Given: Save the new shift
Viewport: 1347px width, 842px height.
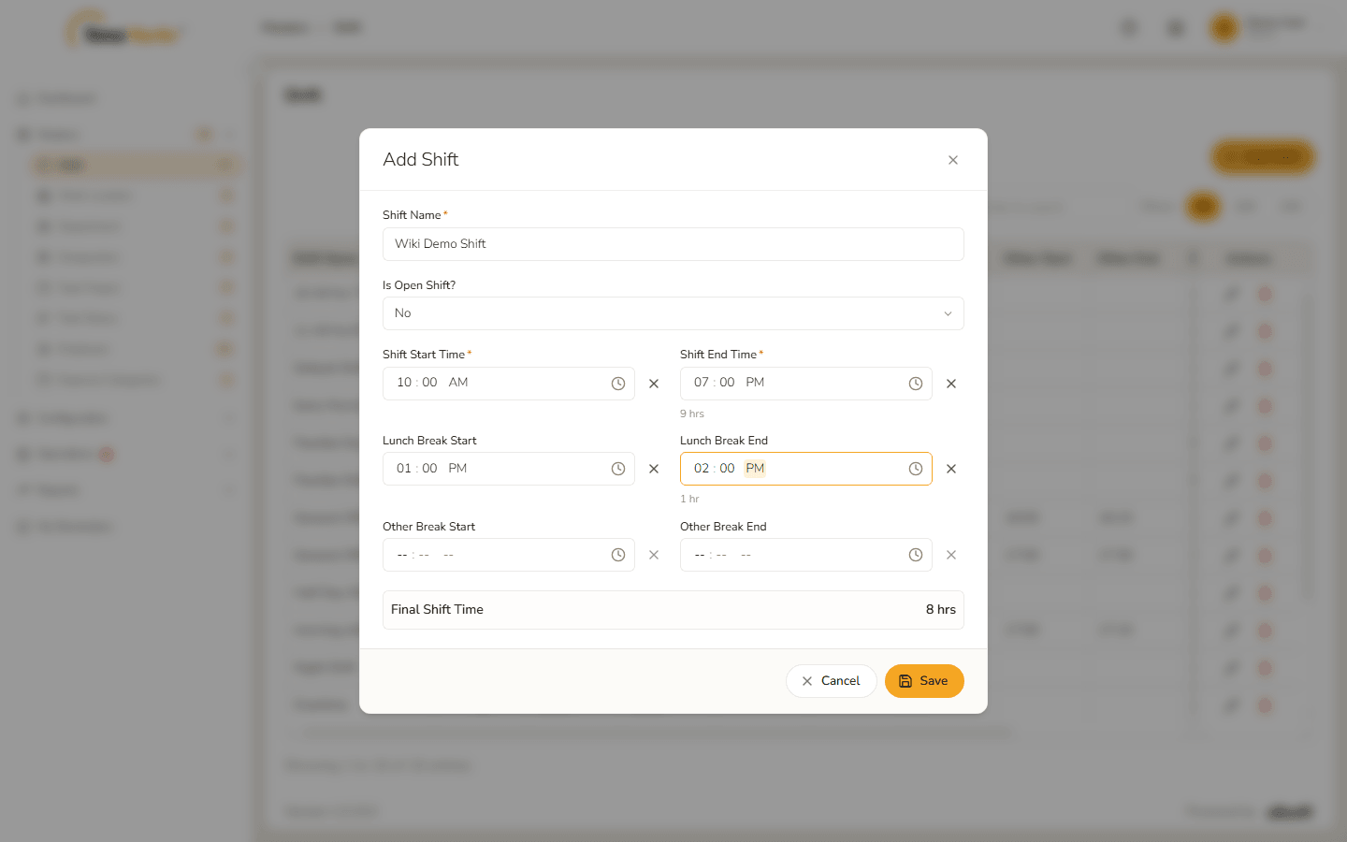Looking at the screenshot, I should pyautogui.click(x=924, y=681).
